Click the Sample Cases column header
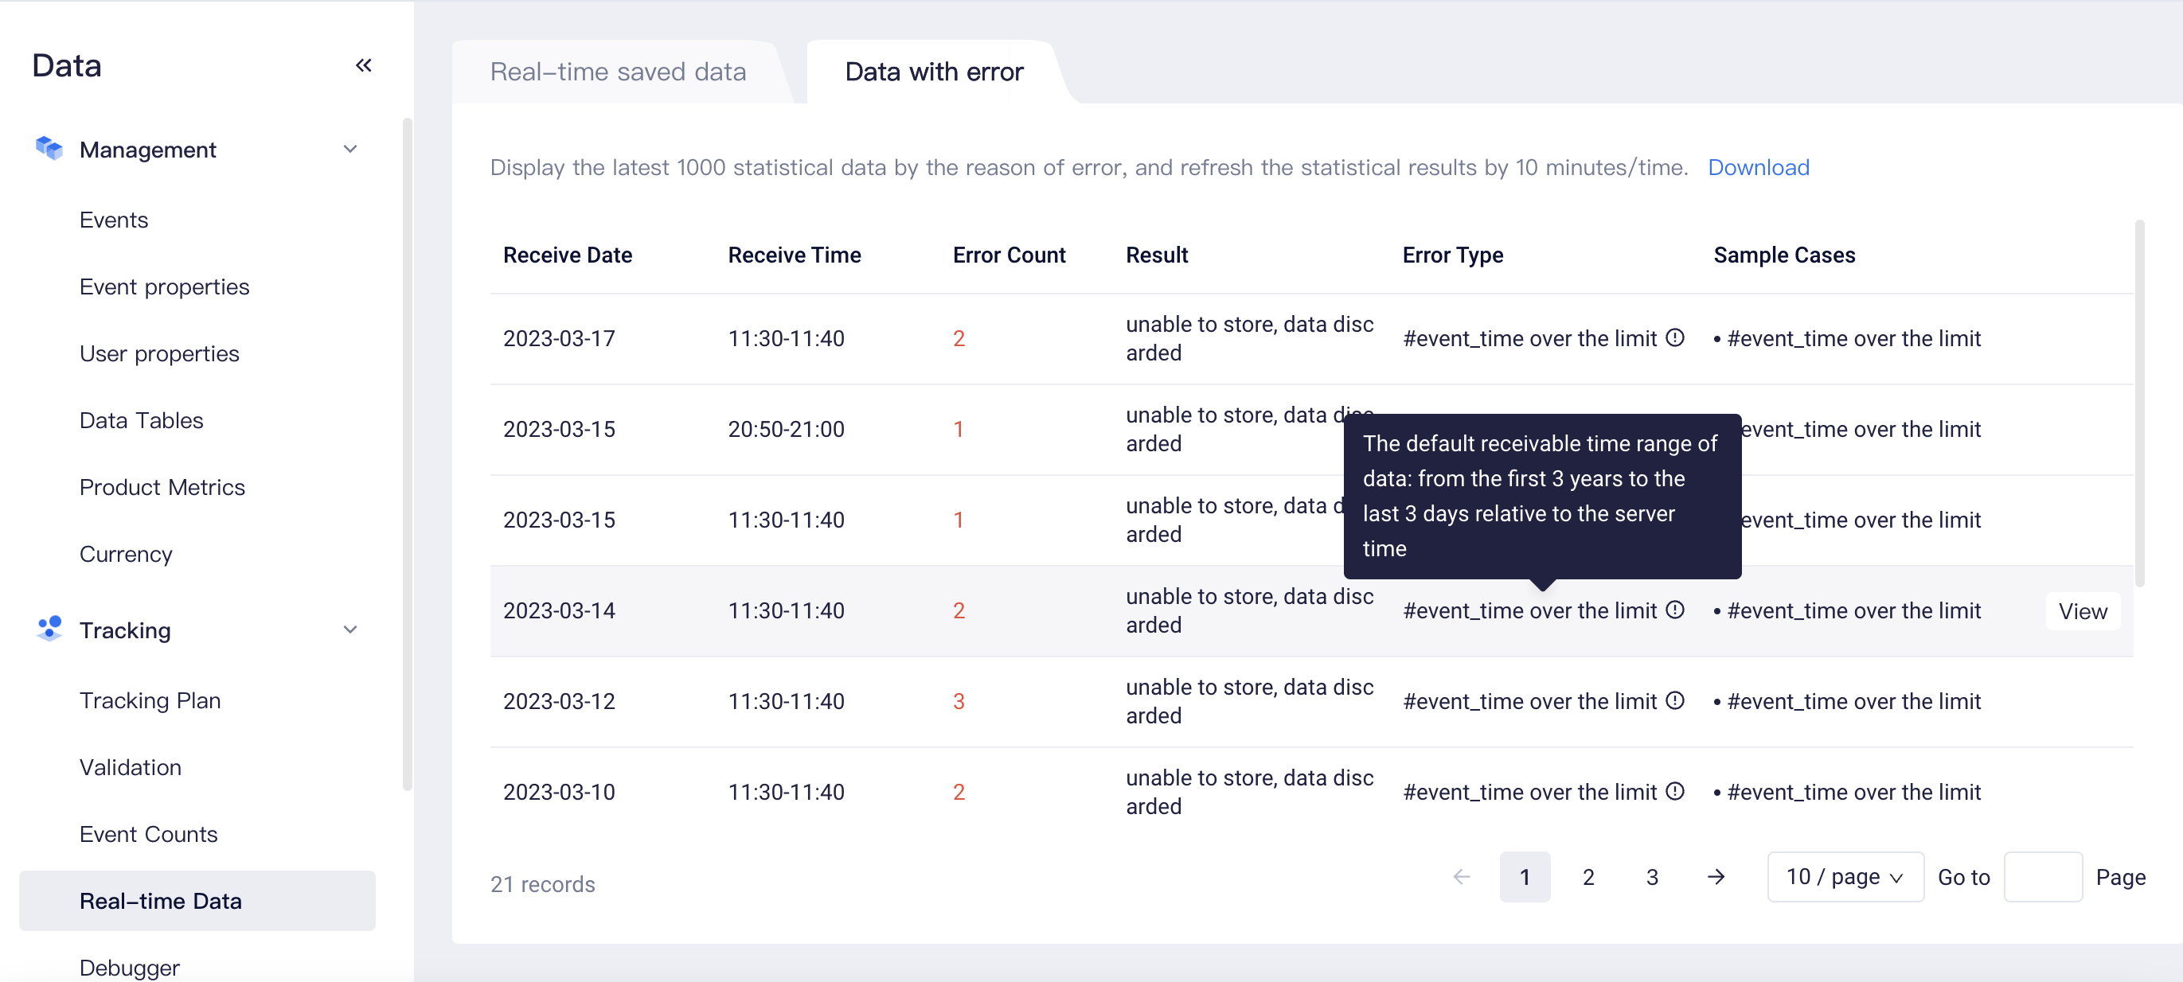 tap(1784, 255)
